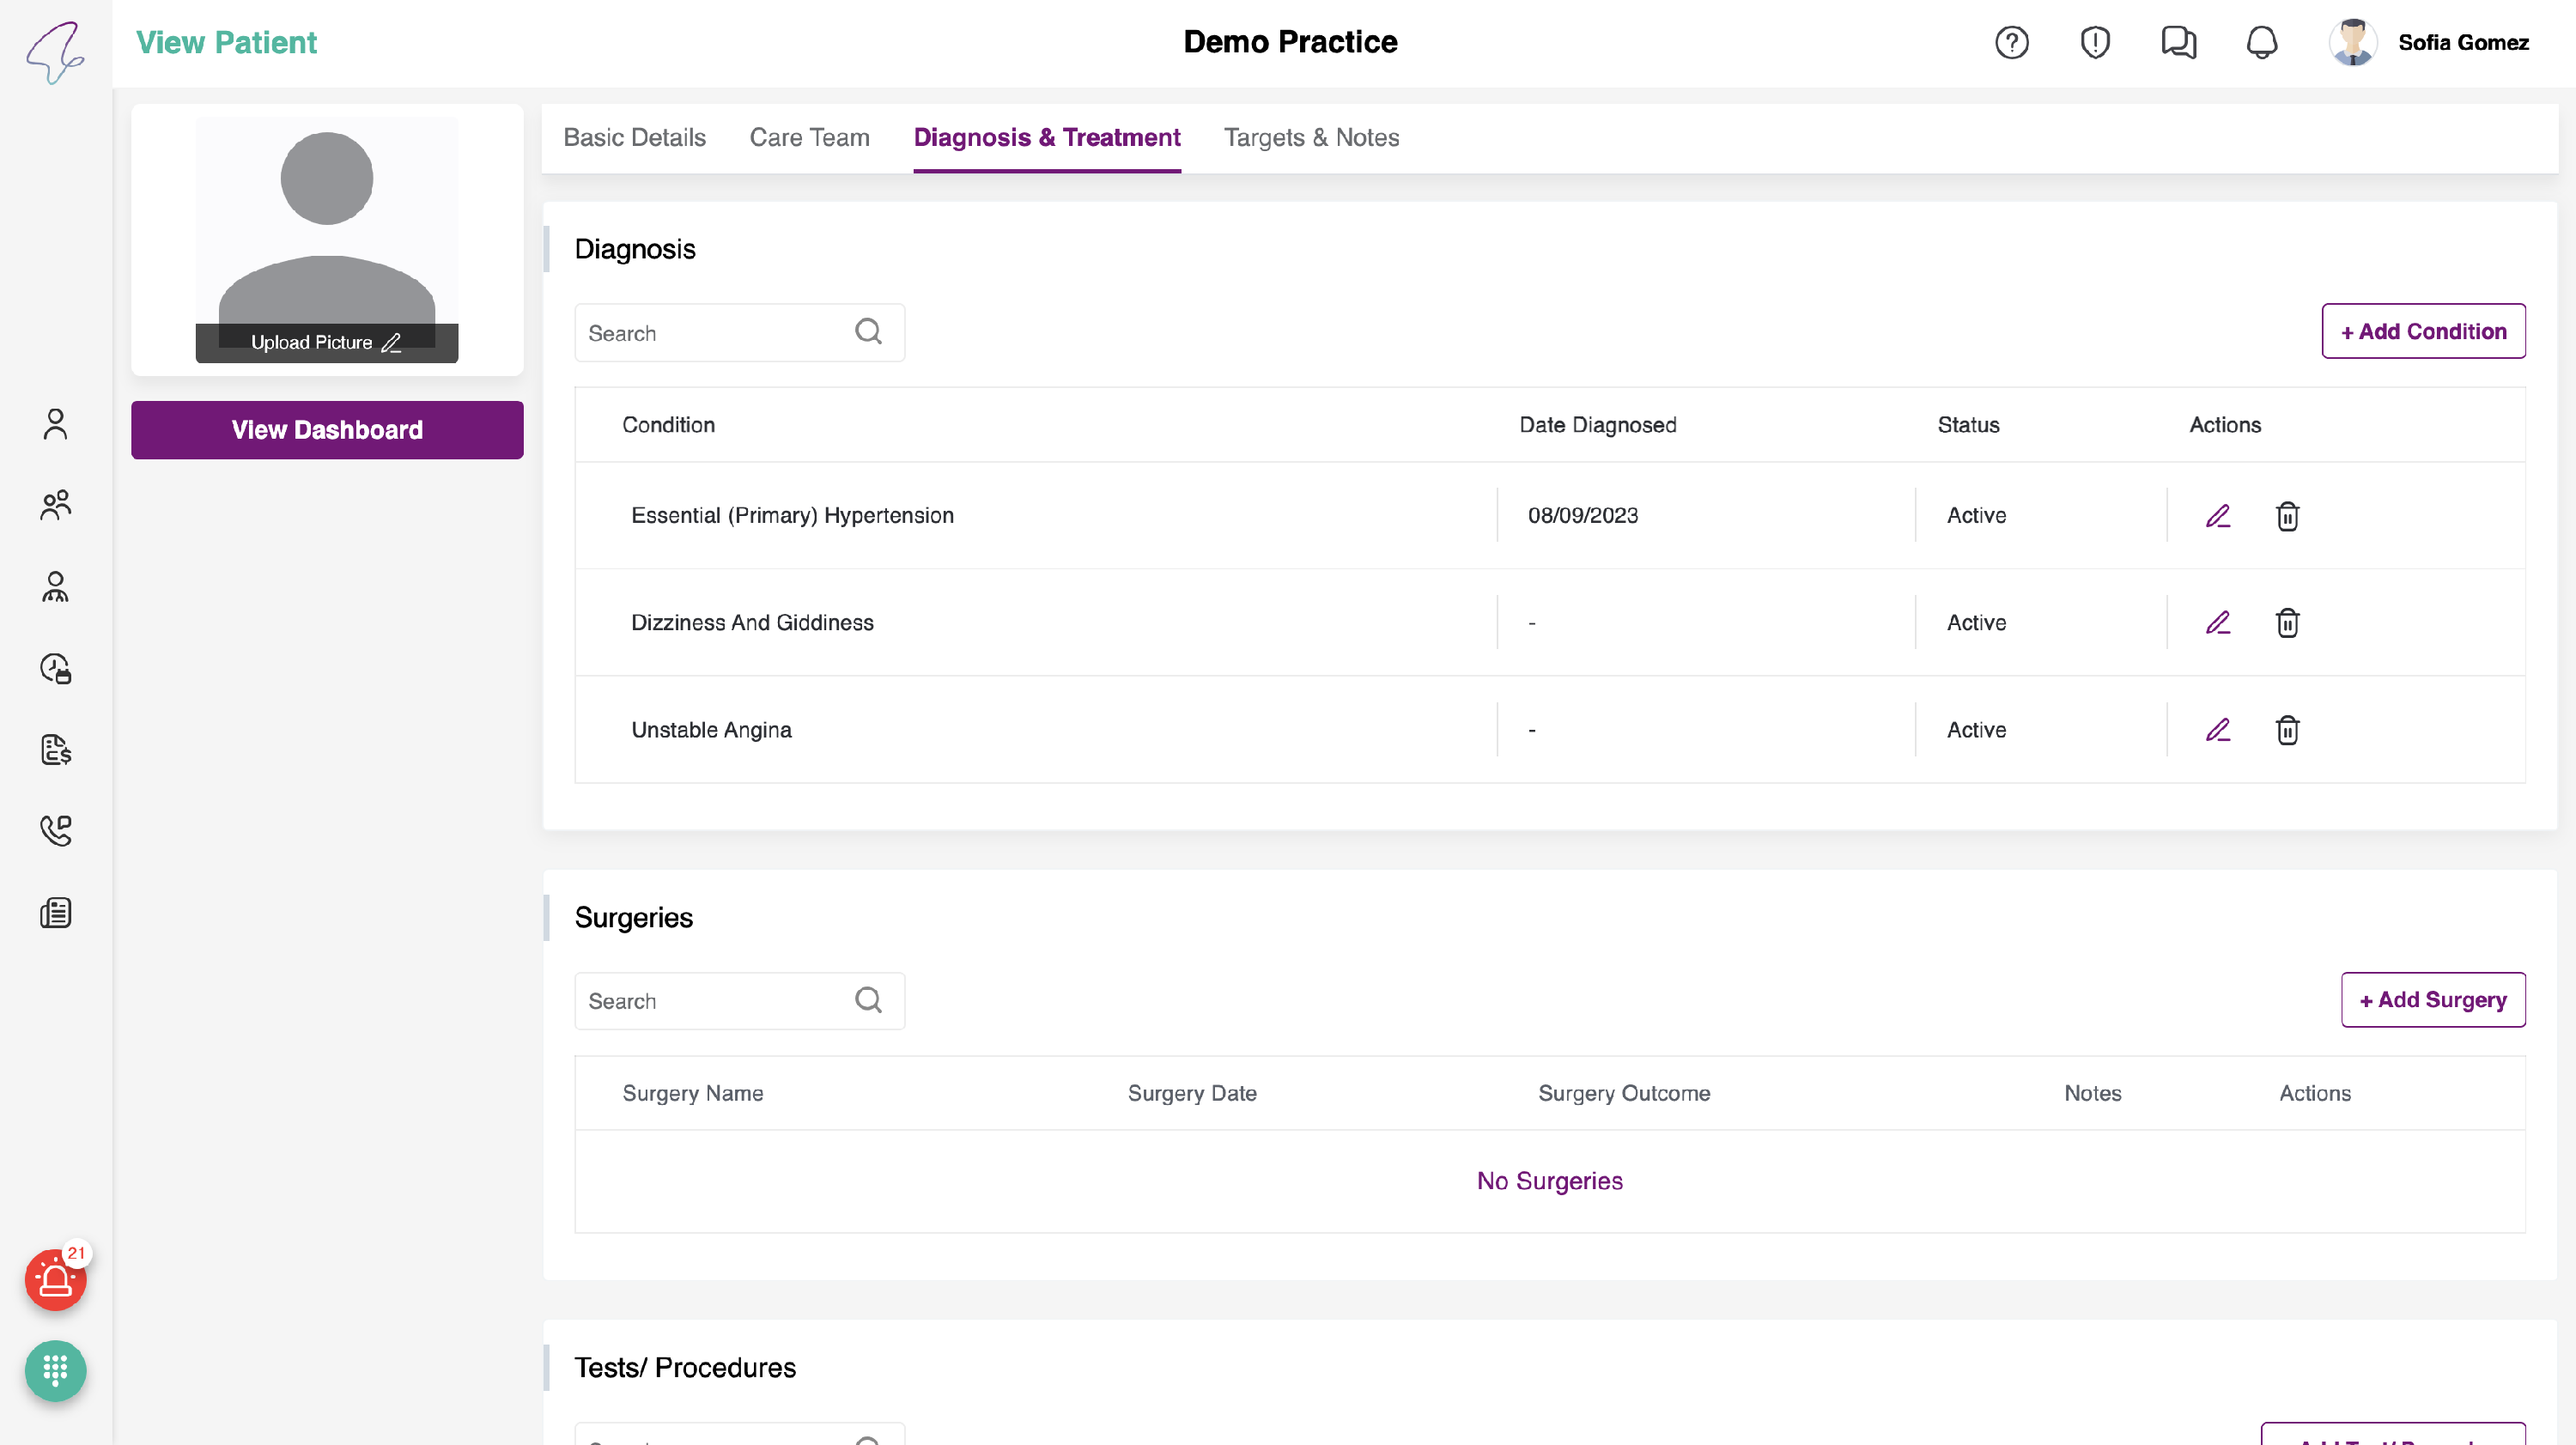Open the phone calls sidebar icon
The width and height of the screenshot is (2576, 1445).
(x=55, y=830)
